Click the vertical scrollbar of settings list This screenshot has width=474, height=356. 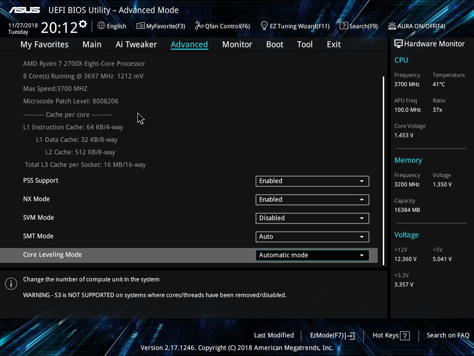(383, 171)
